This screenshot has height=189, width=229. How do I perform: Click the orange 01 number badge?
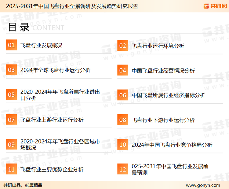point(11,45)
